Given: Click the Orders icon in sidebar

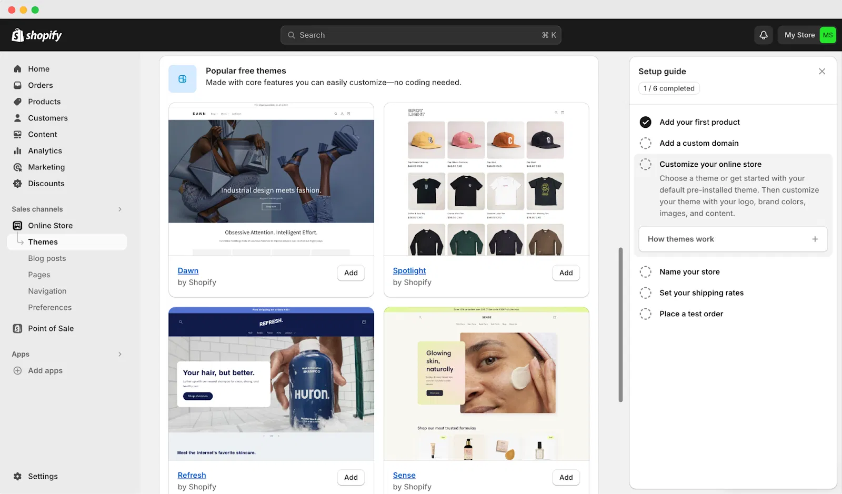Looking at the screenshot, I should [17, 85].
